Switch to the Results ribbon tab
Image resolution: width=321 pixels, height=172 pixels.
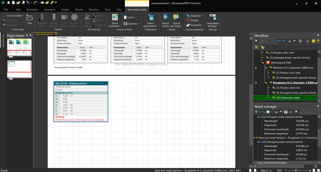(79, 10)
